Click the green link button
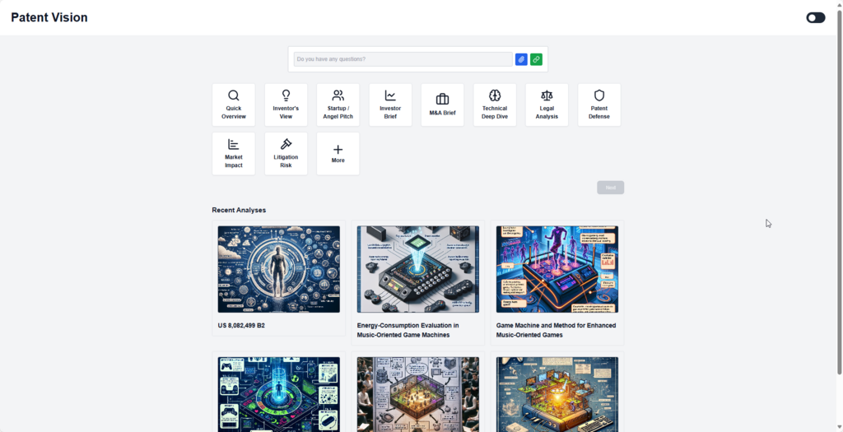Viewport: 843px width, 432px height. pos(536,59)
